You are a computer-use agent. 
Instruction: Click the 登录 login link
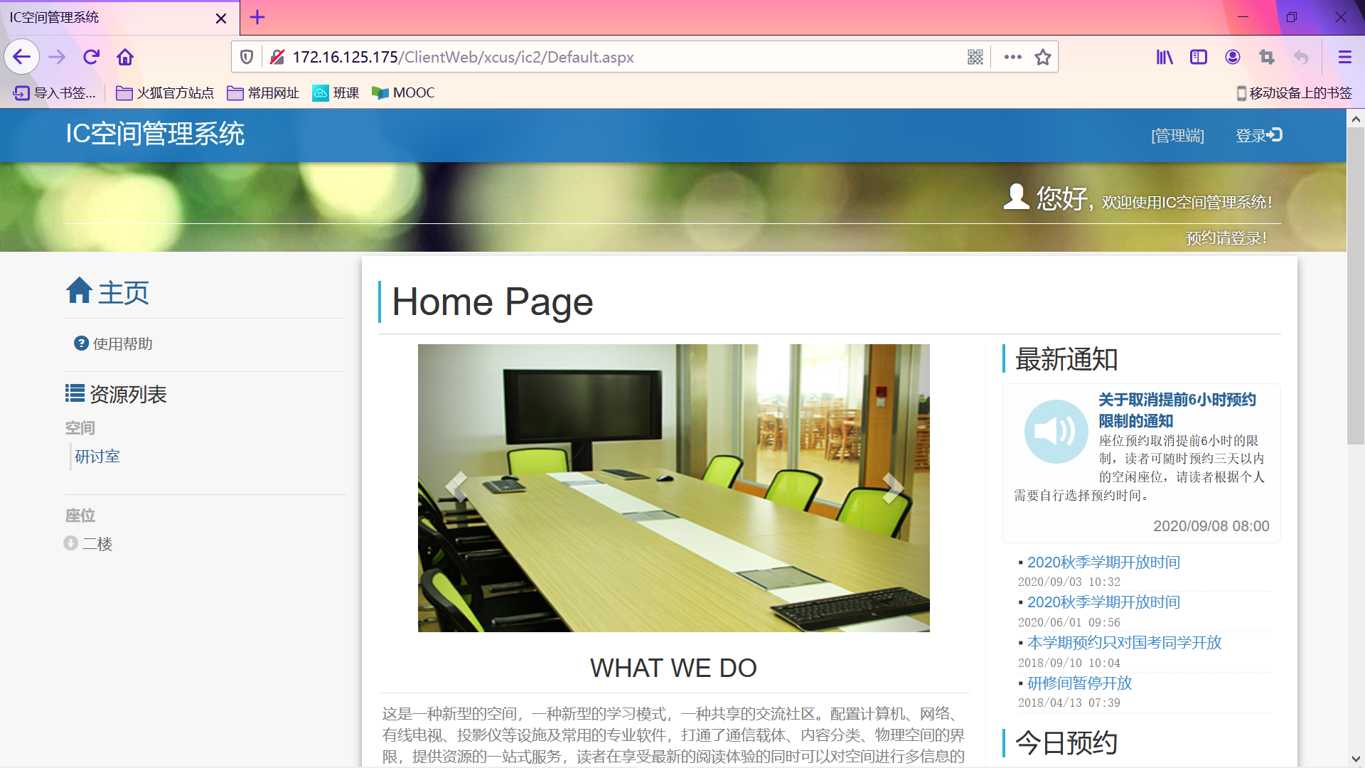[x=1258, y=135]
